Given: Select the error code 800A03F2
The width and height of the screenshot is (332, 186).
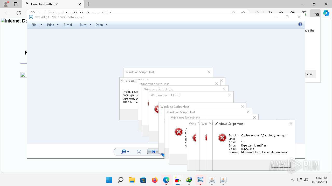Looking at the screenshot, I should pyautogui.click(x=247, y=149).
